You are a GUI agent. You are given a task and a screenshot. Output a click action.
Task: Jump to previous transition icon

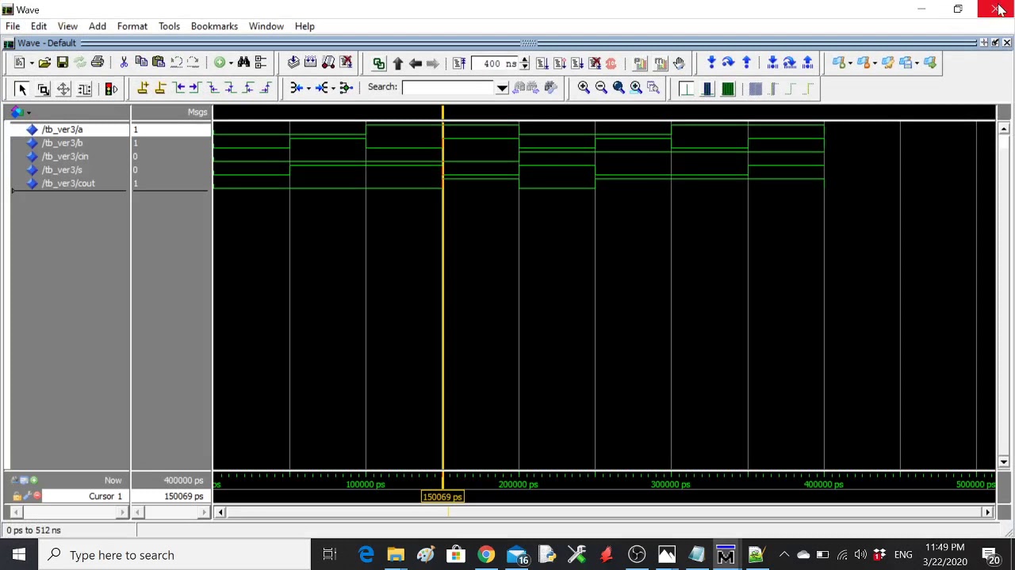coord(179,88)
